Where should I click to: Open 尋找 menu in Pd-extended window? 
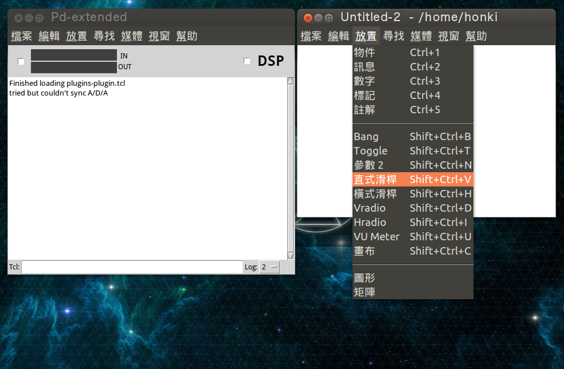104,36
